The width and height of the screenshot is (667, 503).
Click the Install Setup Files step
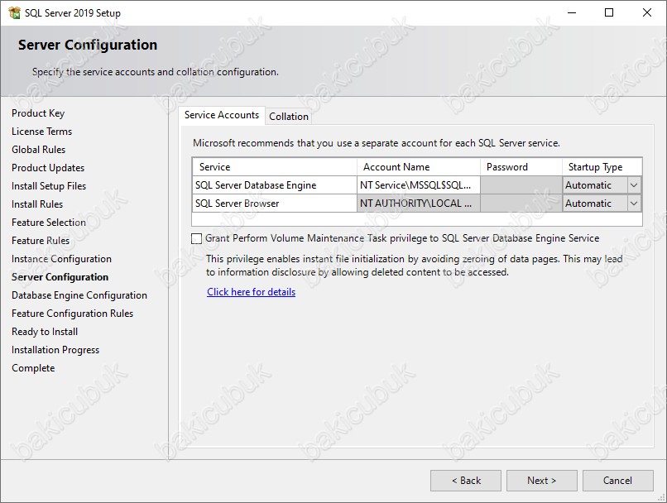pos(49,186)
